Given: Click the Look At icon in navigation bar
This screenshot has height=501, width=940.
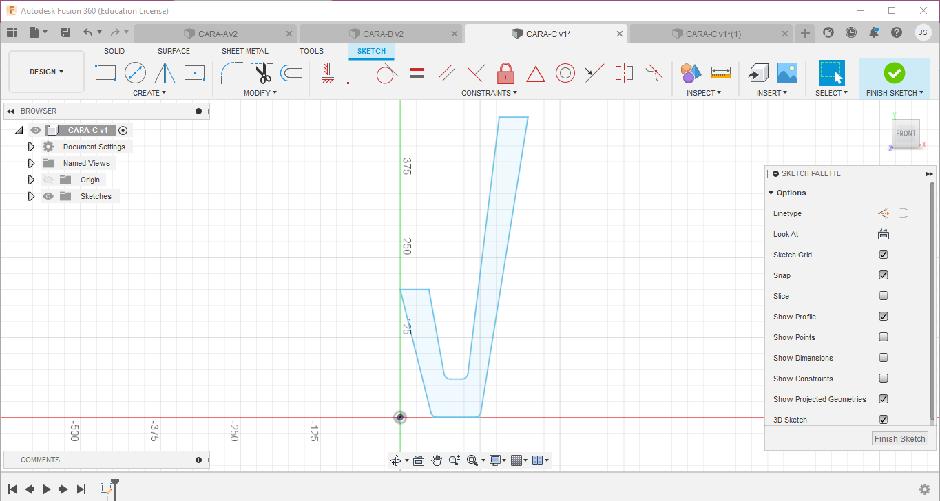Looking at the screenshot, I should click(418, 460).
